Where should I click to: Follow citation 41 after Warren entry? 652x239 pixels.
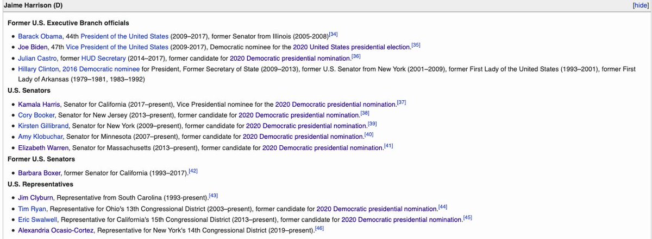388,146
